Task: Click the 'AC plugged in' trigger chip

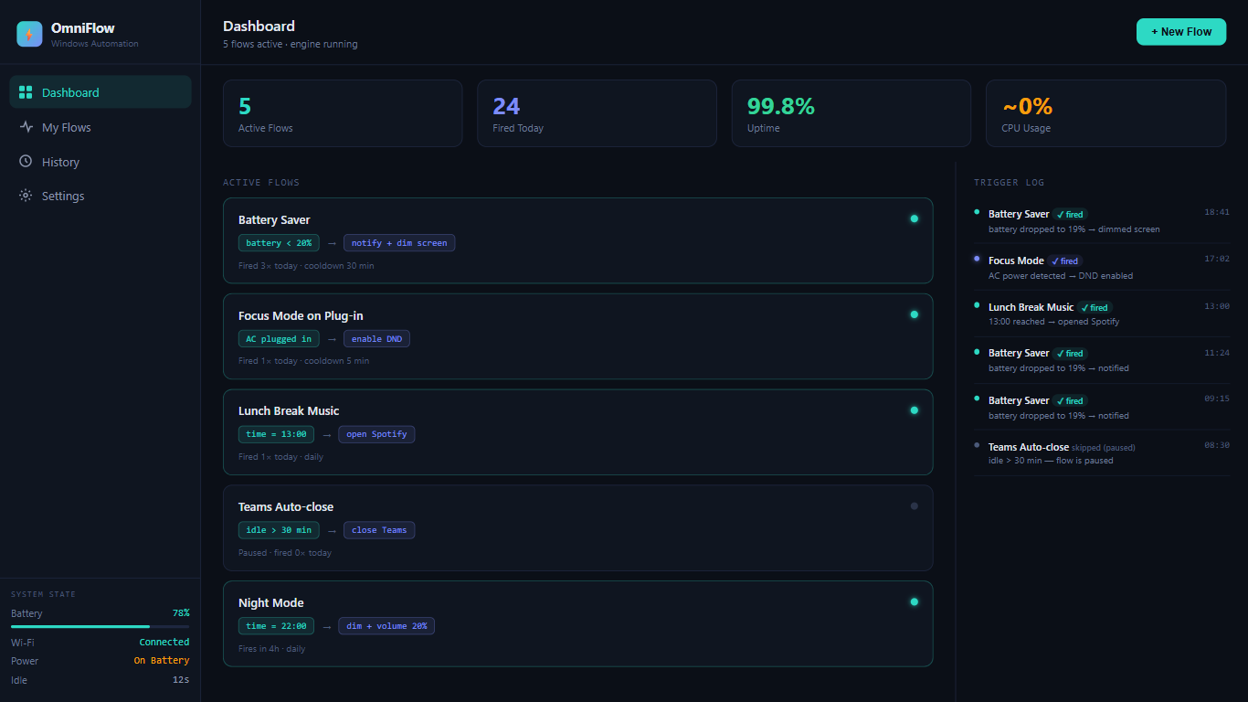Action: point(279,339)
